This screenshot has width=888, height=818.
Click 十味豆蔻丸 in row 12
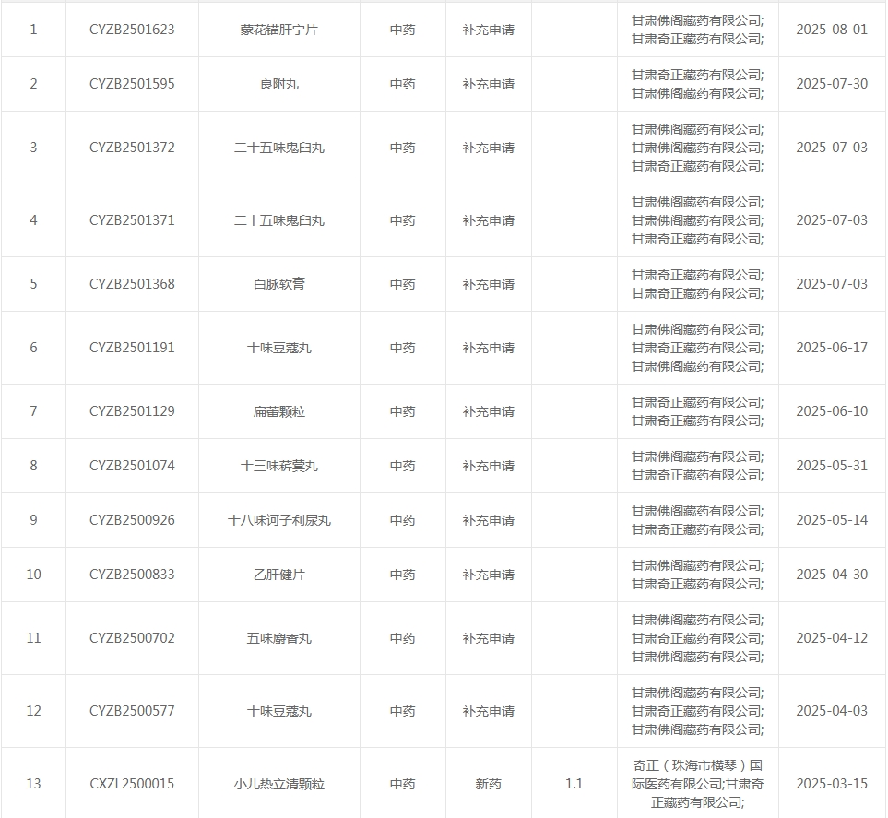point(279,711)
